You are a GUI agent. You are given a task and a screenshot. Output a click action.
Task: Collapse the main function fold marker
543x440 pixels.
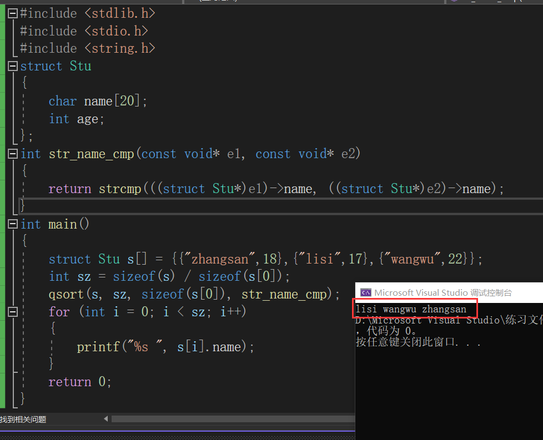click(x=13, y=224)
